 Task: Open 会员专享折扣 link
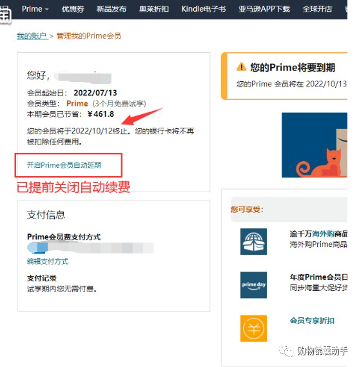(312, 321)
